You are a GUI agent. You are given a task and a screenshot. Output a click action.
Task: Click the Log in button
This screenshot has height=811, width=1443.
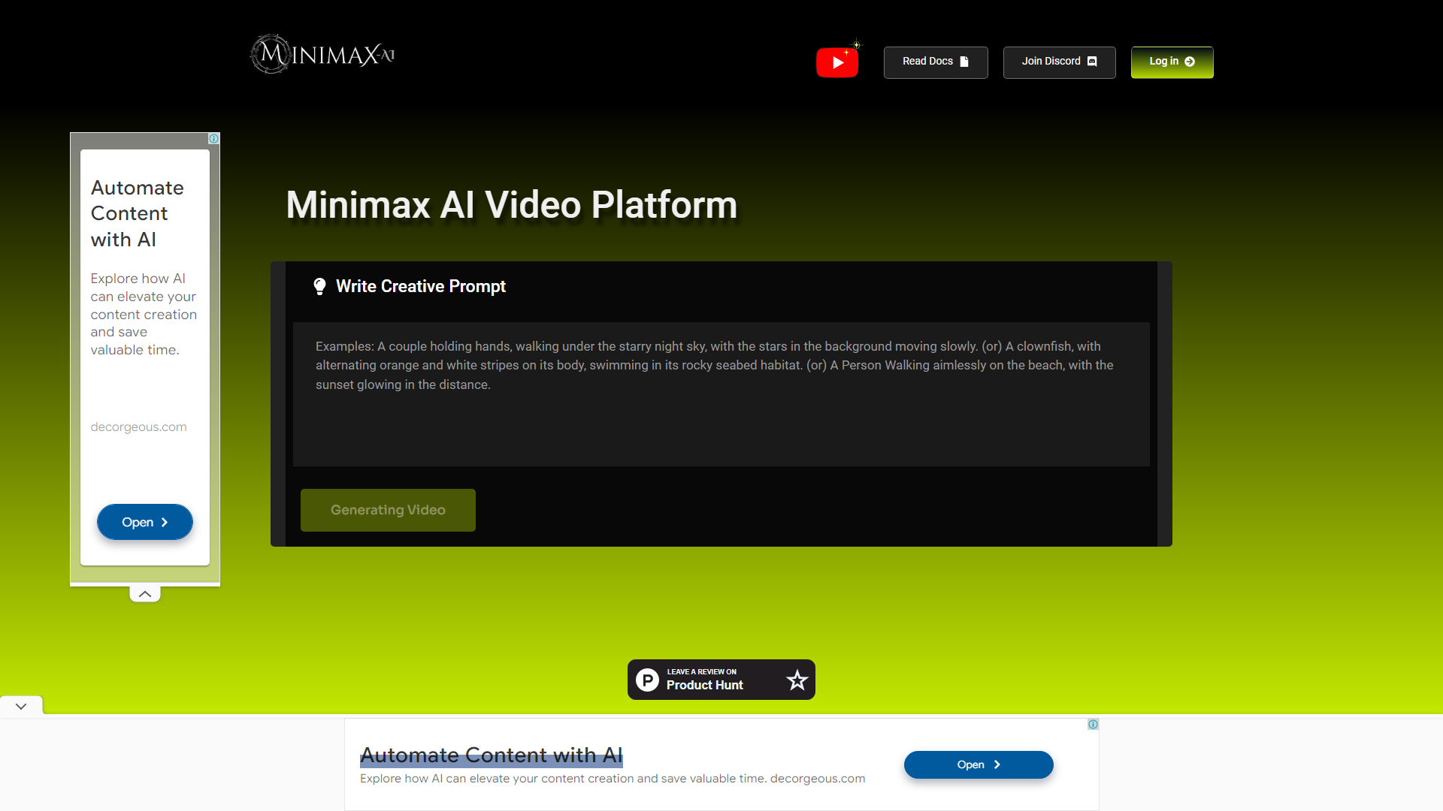click(x=1172, y=62)
